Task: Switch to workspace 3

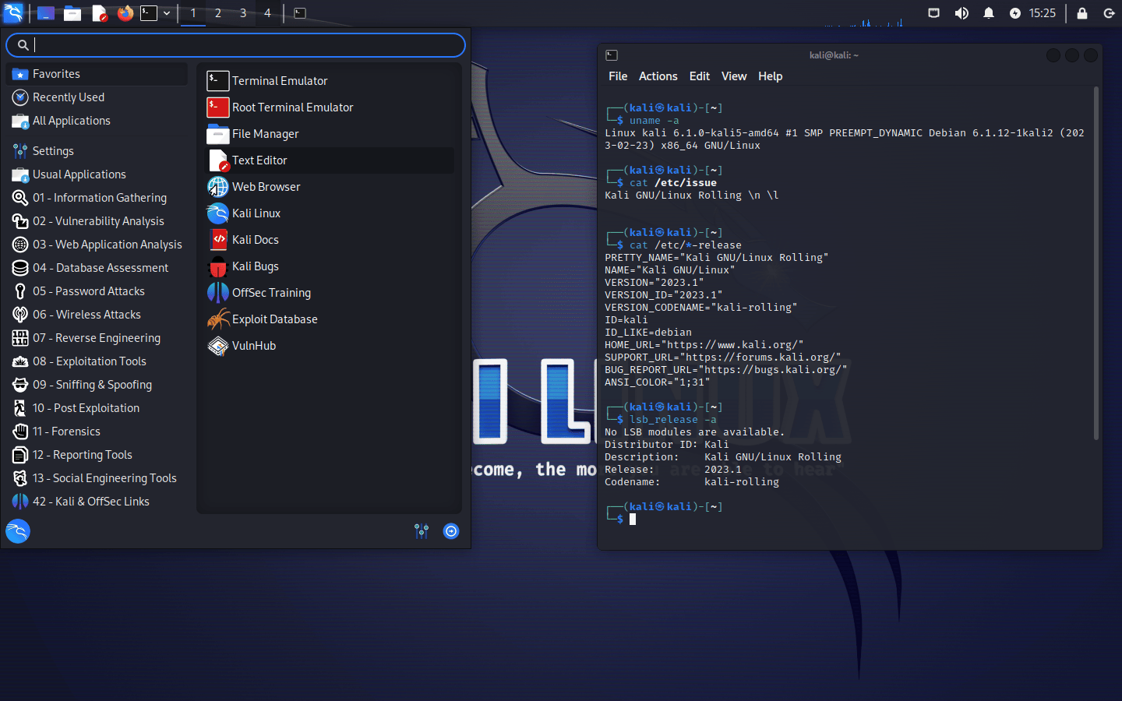Action: (x=243, y=13)
